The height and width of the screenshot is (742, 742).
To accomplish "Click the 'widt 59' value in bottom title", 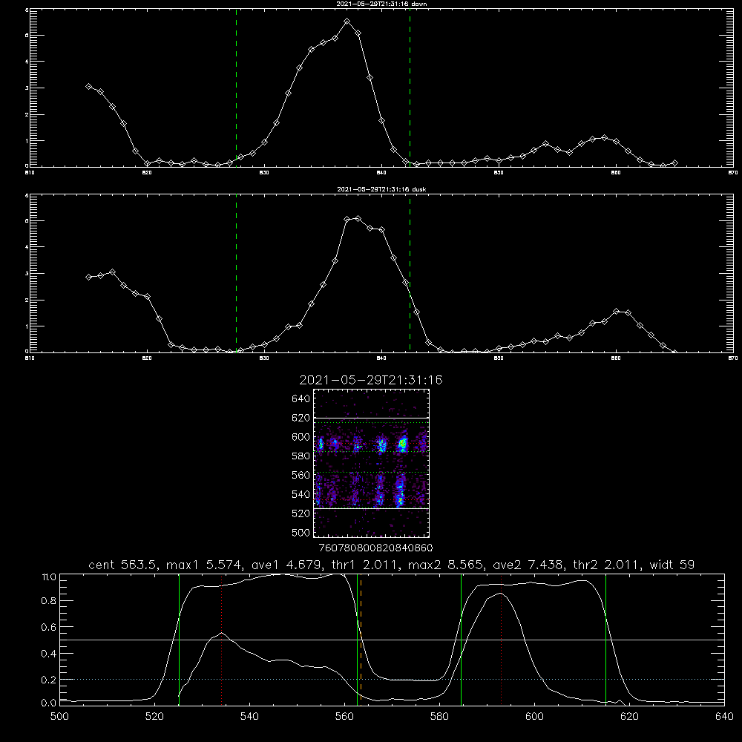I will [672, 565].
